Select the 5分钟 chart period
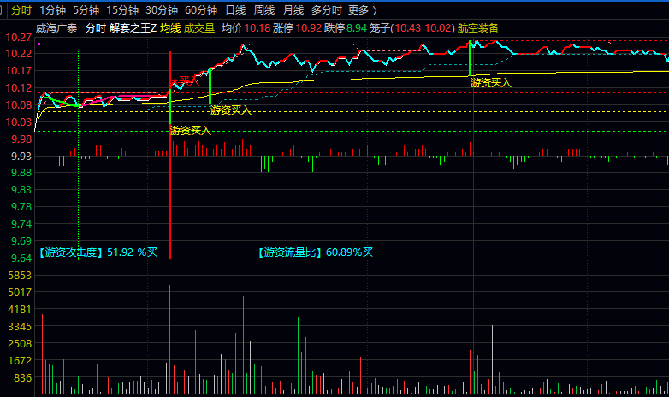The width and height of the screenshot is (669, 397). (x=86, y=9)
